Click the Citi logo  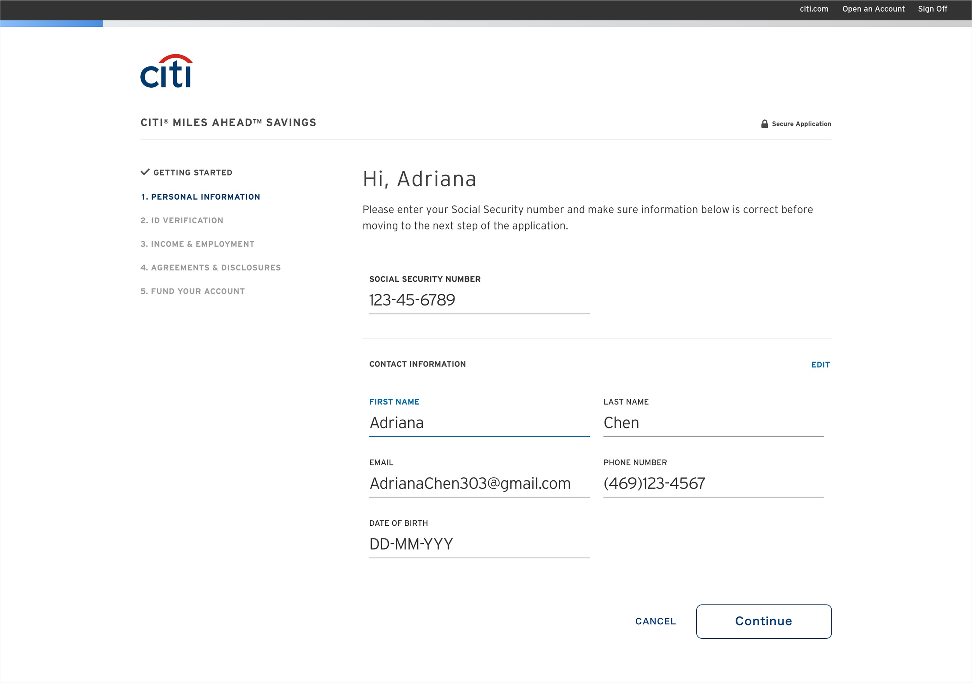[x=166, y=71]
